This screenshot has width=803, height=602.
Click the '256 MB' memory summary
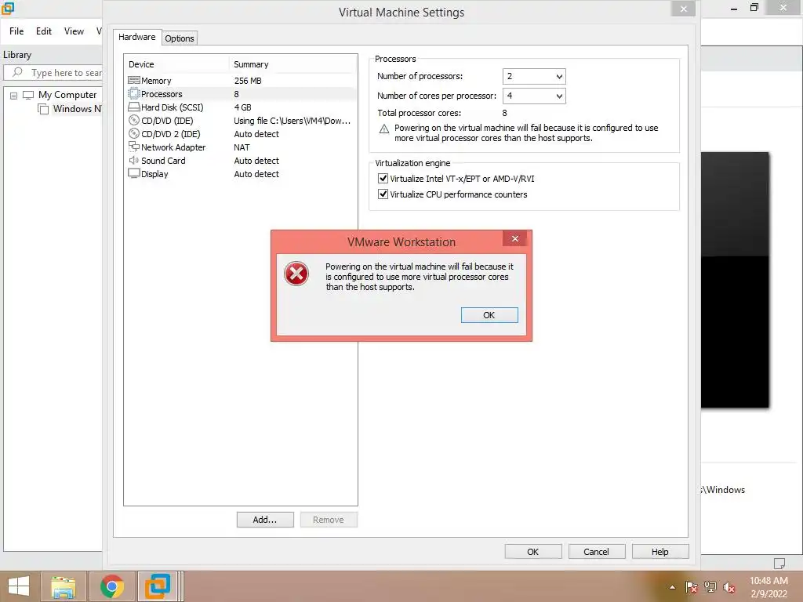(248, 81)
